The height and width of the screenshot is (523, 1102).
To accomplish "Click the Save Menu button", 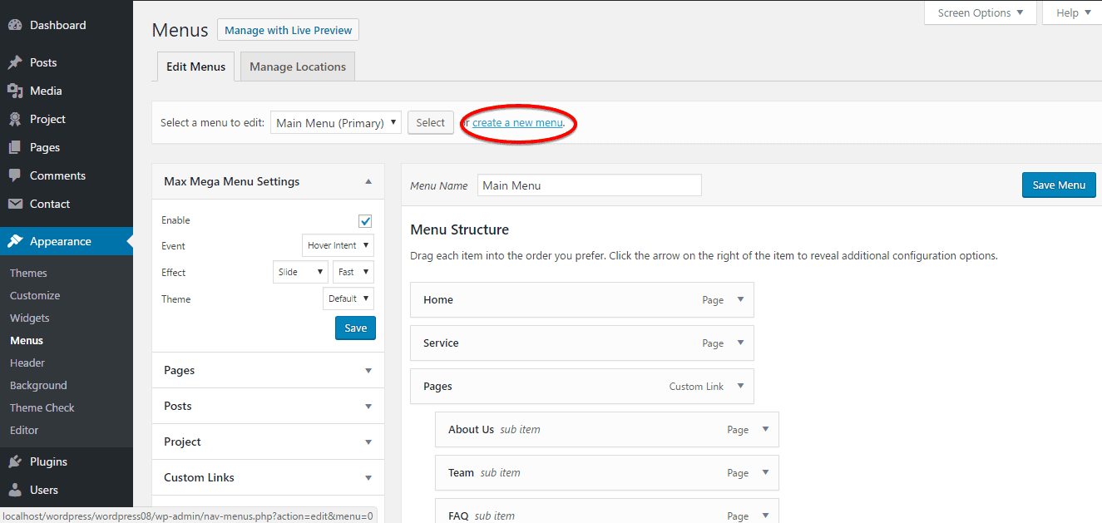I will point(1058,185).
